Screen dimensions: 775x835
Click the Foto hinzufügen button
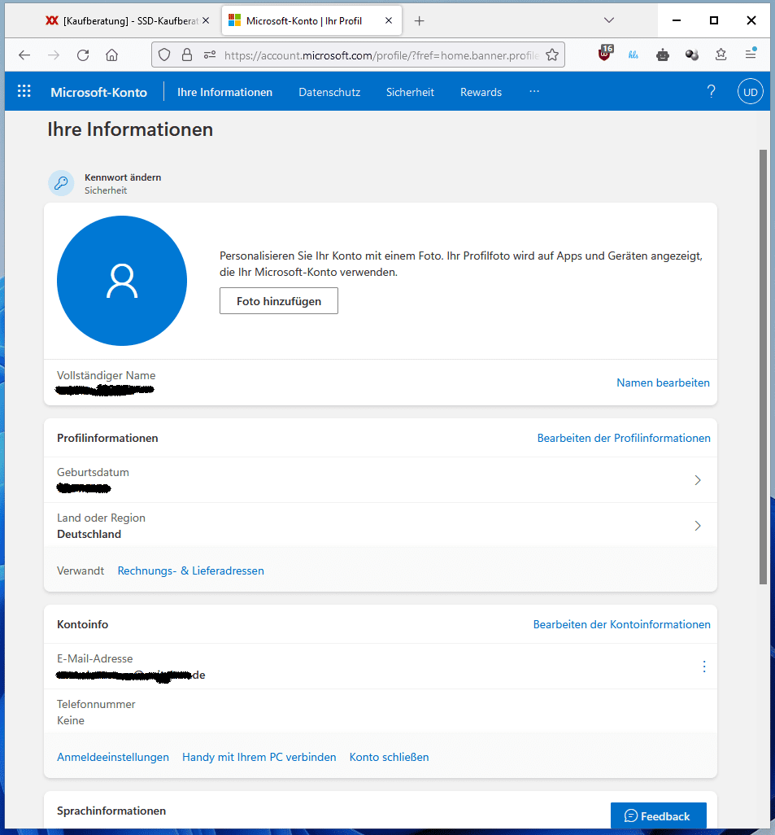coord(279,301)
